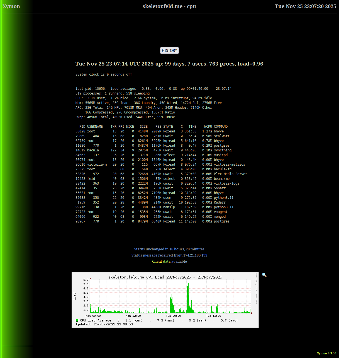Click the green CPU Load Average legend swatch
339x358 pixels.
[x=77, y=320]
